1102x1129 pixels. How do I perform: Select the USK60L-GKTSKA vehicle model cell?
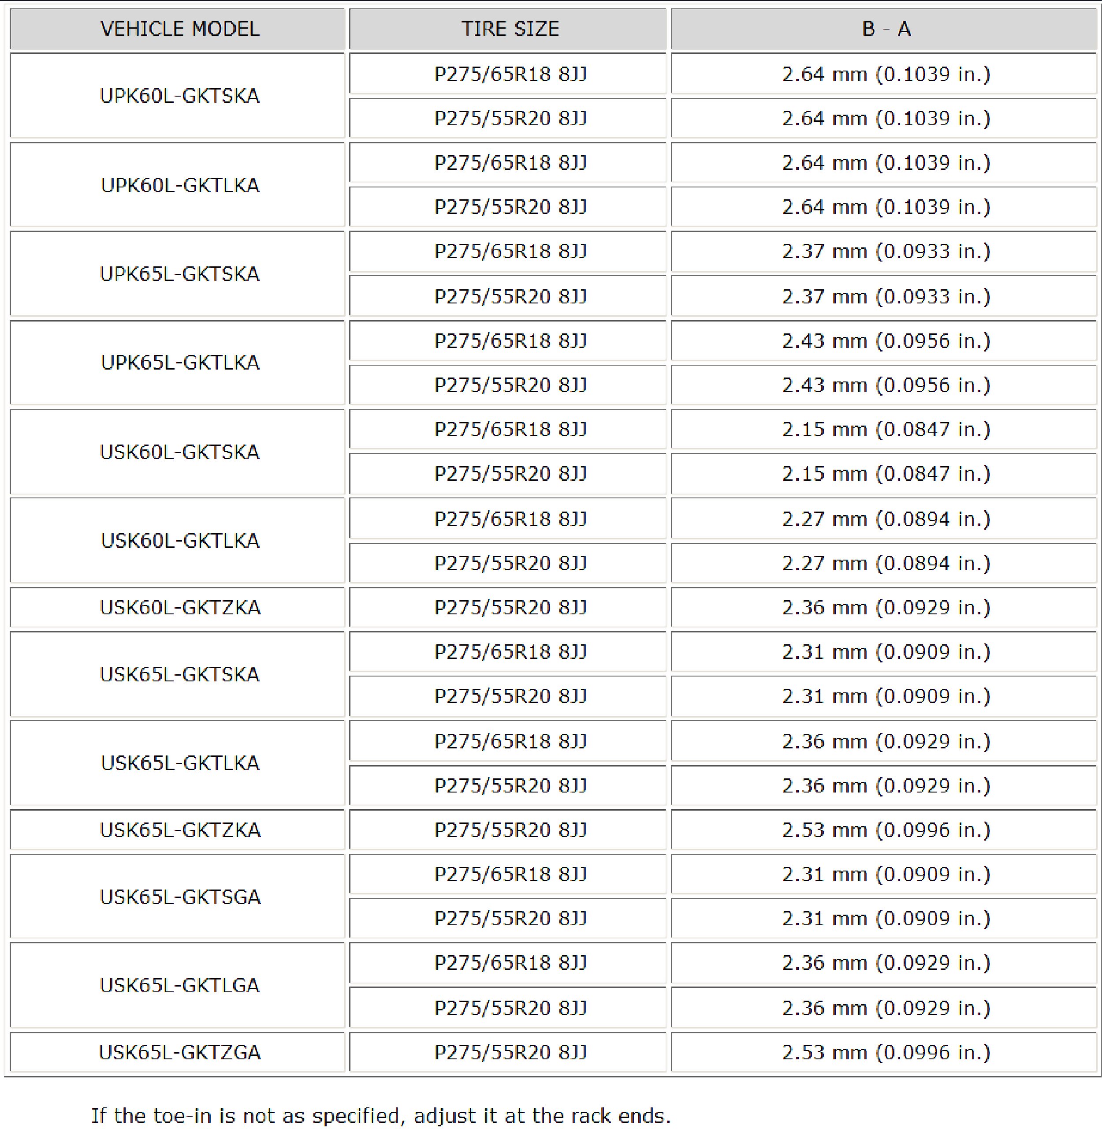tap(179, 452)
